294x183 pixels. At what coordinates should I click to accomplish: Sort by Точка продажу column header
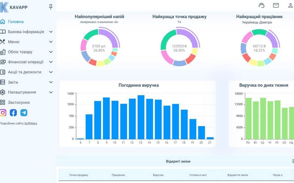(78, 175)
